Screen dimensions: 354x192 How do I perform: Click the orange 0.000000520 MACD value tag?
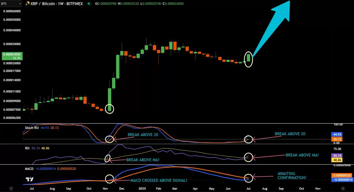pyautogui.click(x=342, y=175)
